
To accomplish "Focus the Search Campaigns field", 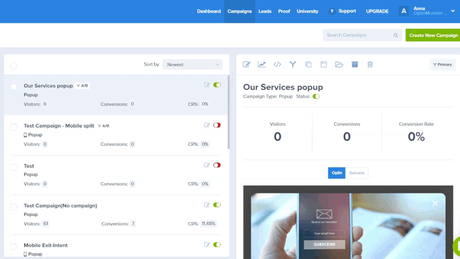I will (x=363, y=35).
